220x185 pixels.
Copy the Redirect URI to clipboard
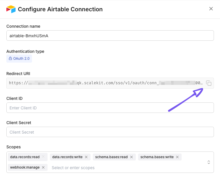click(x=209, y=83)
